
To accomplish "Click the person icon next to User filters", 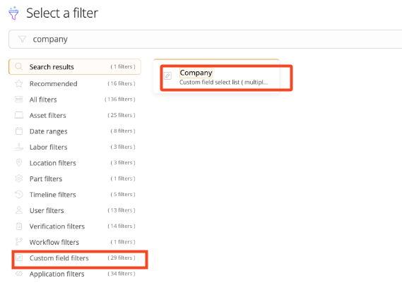I will (x=19, y=210).
